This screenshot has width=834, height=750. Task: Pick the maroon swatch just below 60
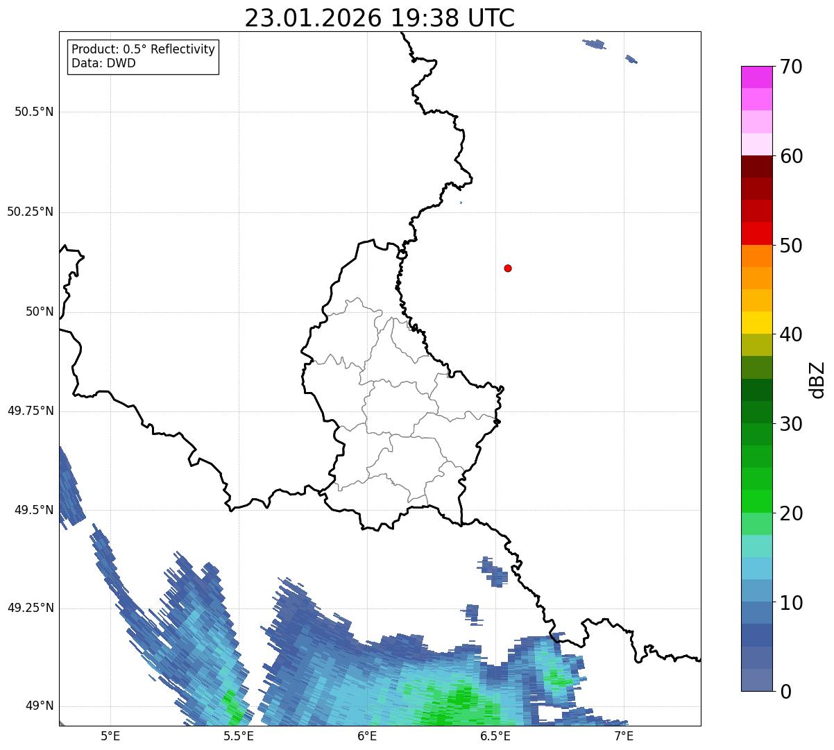click(757, 167)
